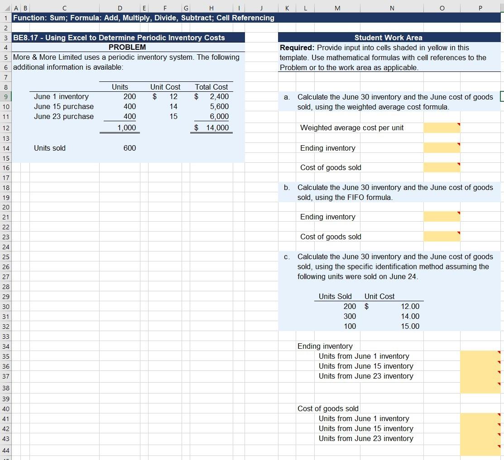Viewport: 504px width, 460px height.
Task: Select the June 15 purchase units value 400
Action: 120,107
